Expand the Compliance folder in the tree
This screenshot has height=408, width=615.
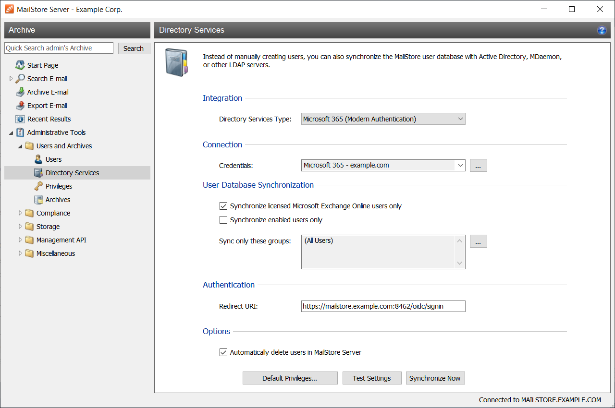[20, 213]
